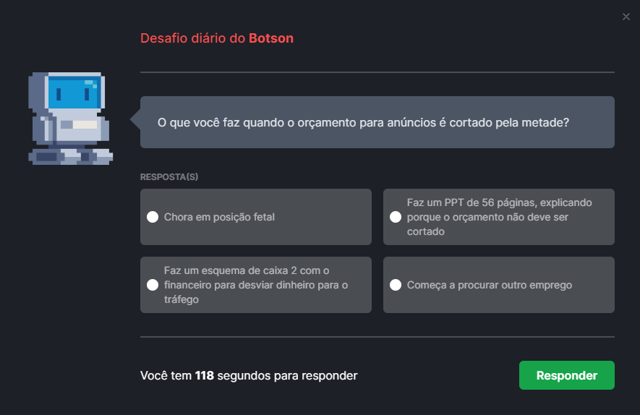Click the 'RESPOSTA(S)' section label
The image size is (640, 415).
[169, 177]
